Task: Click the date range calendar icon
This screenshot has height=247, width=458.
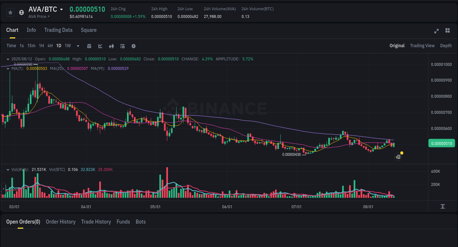Action: [x=89, y=46]
